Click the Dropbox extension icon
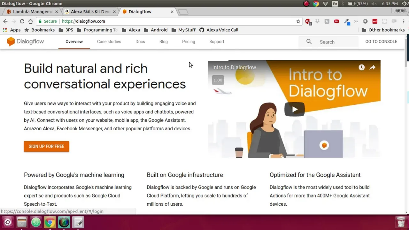The image size is (409, 230). pyautogui.click(x=317, y=21)
